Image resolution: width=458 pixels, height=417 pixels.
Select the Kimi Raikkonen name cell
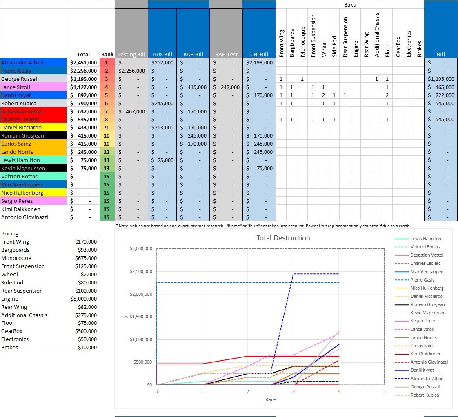click(x=33, y=209)
